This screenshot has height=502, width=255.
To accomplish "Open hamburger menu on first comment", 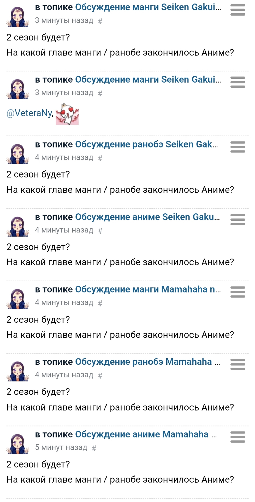I will click(238, 10).
